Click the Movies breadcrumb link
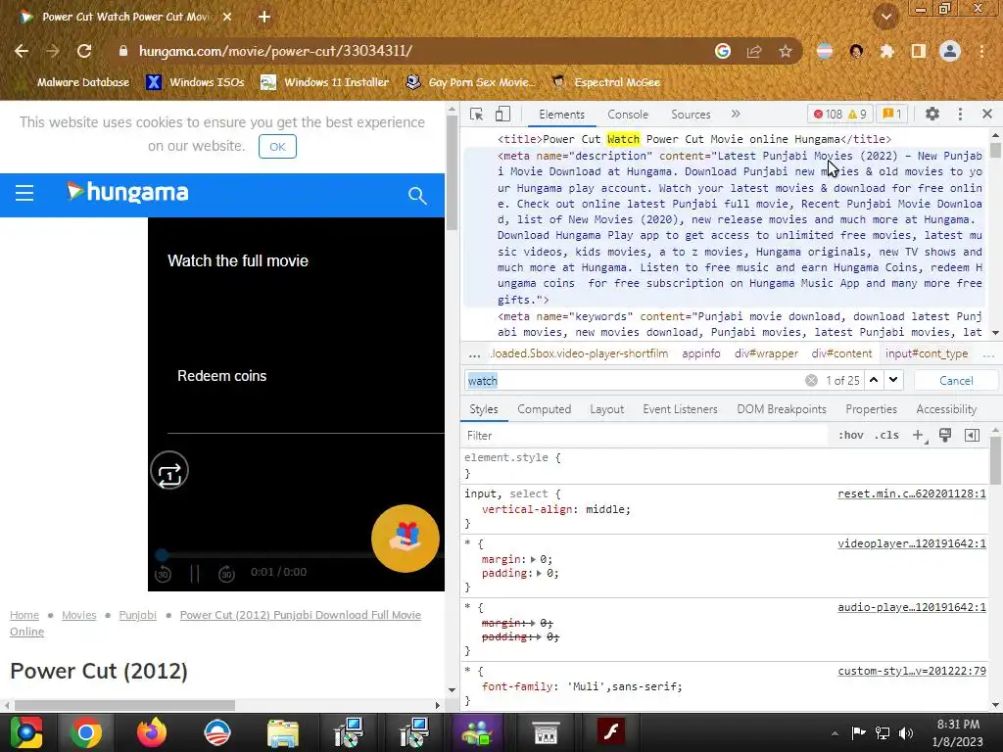The width and height of the screenshot is (1003, 752). point(78,615)
